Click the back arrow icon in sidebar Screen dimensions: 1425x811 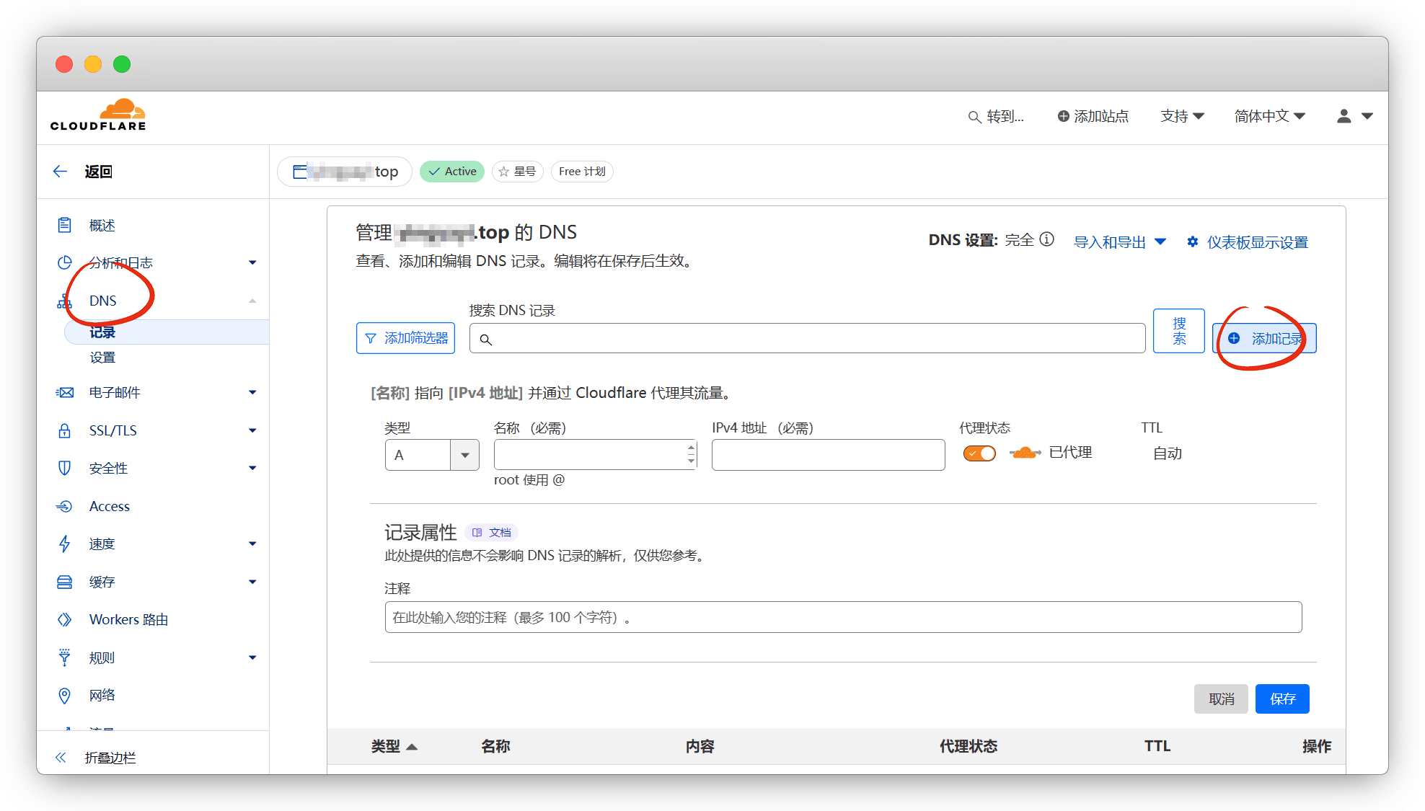pos(61,172)
